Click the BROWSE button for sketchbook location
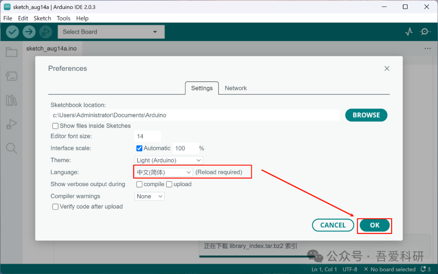 coord(366,115)
